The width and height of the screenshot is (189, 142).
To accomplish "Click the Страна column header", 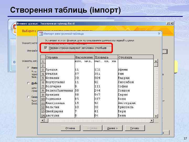I will 60,57.
